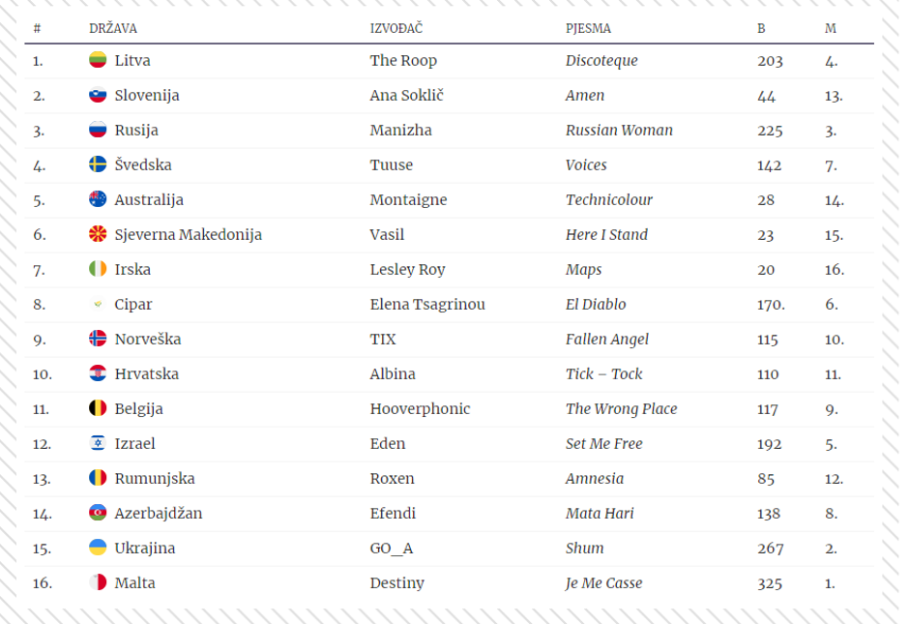Click the Belgium flag icon
This screenshot has width=909, height=624.
(x=98, y=408)
